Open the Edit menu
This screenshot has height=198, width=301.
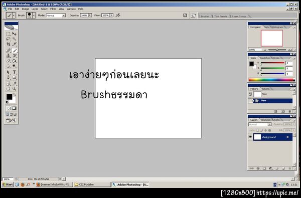point(17,9)
